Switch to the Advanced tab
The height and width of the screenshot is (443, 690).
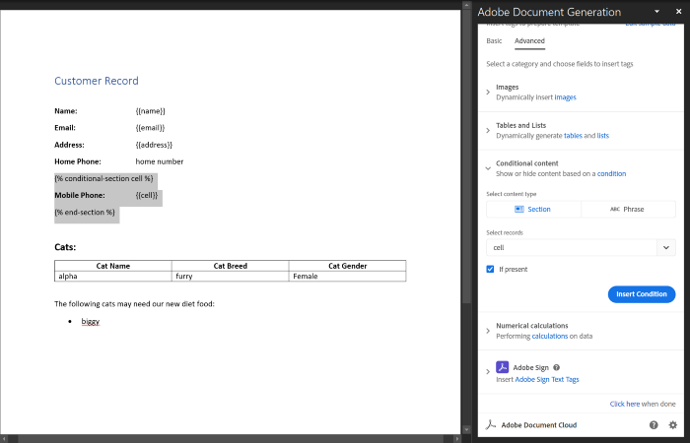[x=529, y=41]
